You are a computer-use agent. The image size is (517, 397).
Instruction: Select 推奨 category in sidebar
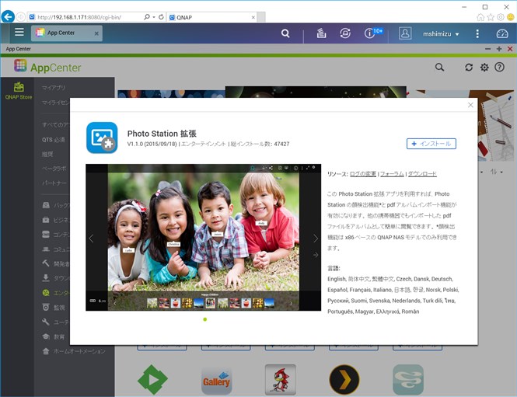pyautogui.click(x=47, y=154)
